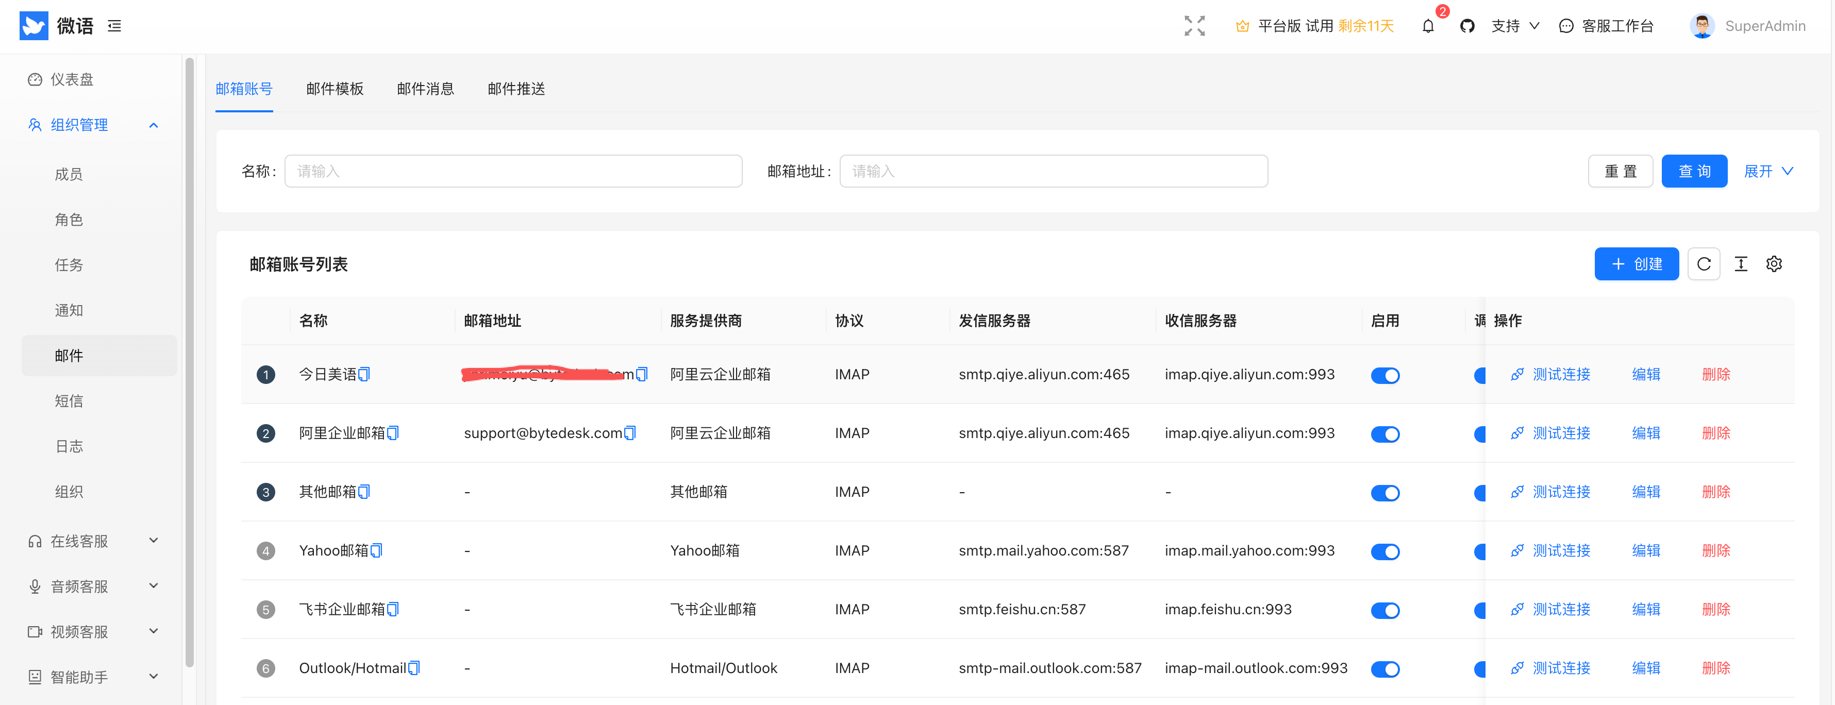Delete the 飞书企业邮箱 row

click(x=1716, y=610)
